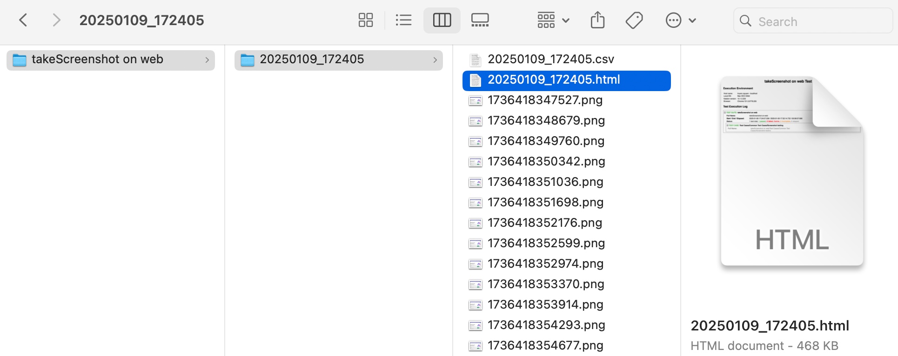Switch to list view
This screenshot has width=898, height=356.
403,20
